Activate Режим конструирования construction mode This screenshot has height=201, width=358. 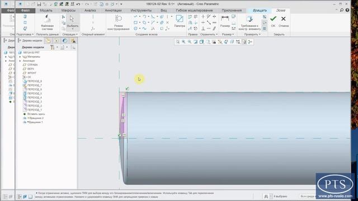pos(118,22)
